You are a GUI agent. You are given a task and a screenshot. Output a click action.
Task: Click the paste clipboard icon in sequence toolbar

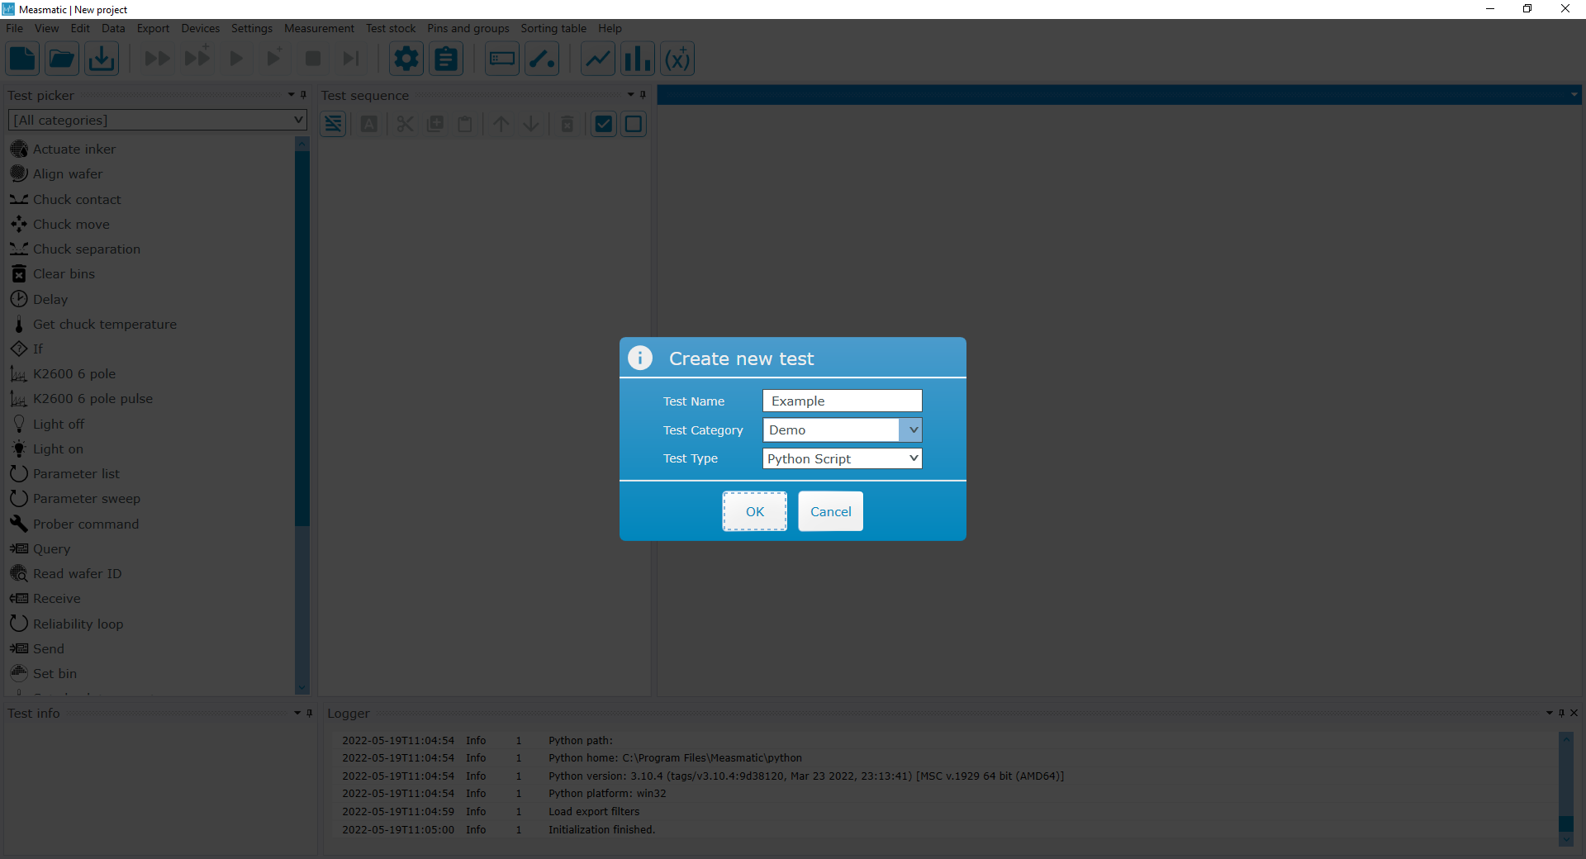pos(465,124)
